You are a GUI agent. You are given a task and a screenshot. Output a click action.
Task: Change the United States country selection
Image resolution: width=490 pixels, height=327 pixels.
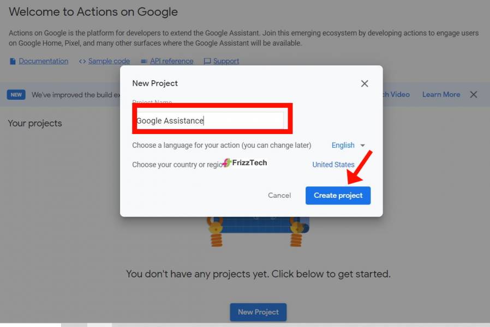point(333,165)
